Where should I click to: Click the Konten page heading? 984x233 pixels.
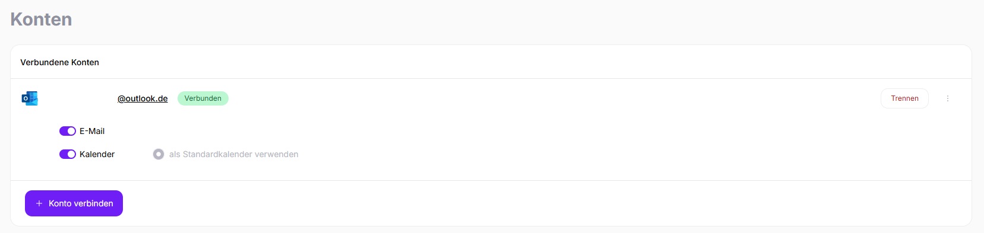(x=41, y=19)
